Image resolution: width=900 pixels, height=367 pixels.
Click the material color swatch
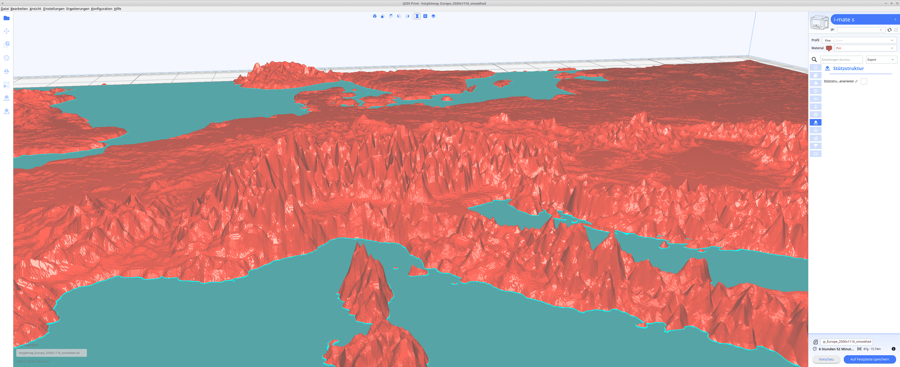tap(829, 48)
